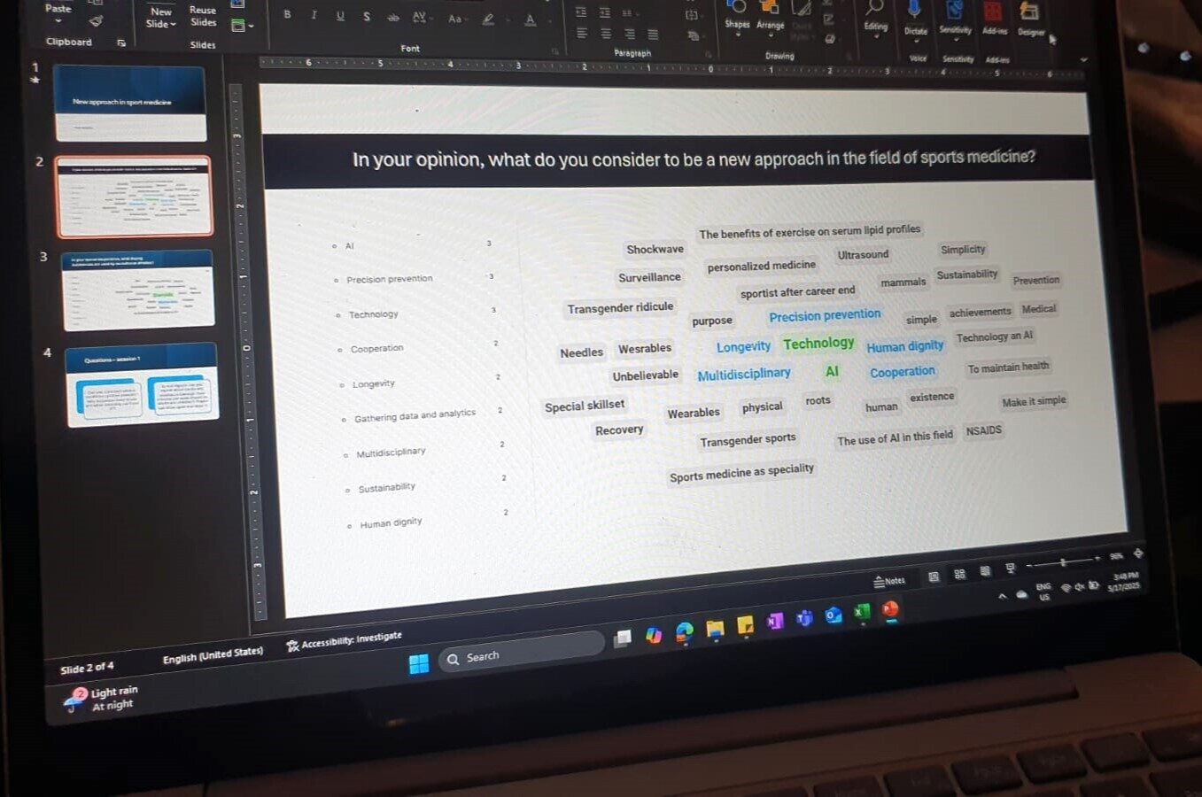
Task: Click the taskbar Search box
Action: pos(523,652)
